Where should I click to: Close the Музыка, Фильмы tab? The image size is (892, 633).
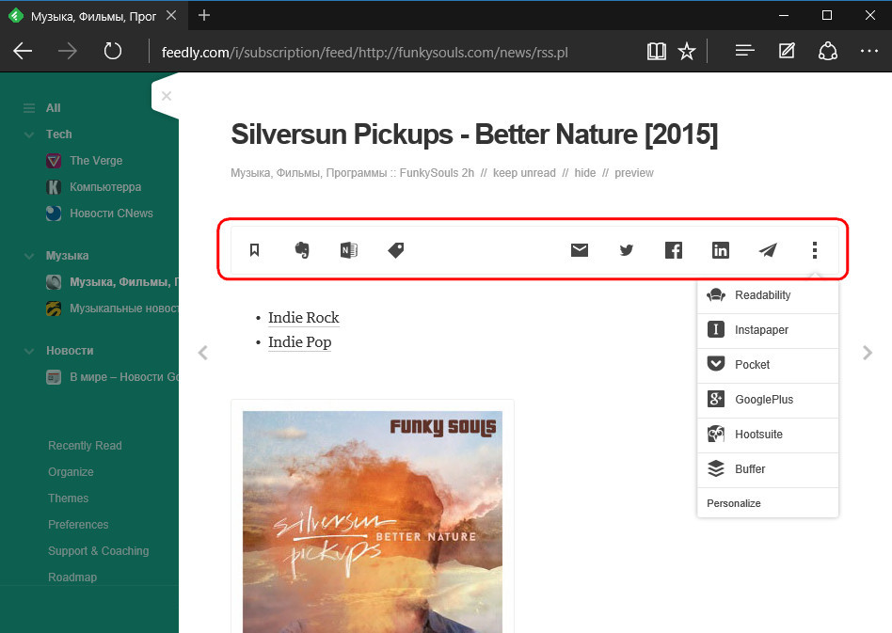point(171,15)
